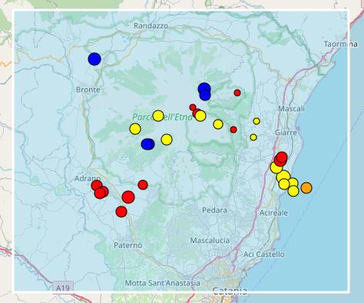Click the Pedara town label
This screenshot has height=303, width=364.
(214, 210)
